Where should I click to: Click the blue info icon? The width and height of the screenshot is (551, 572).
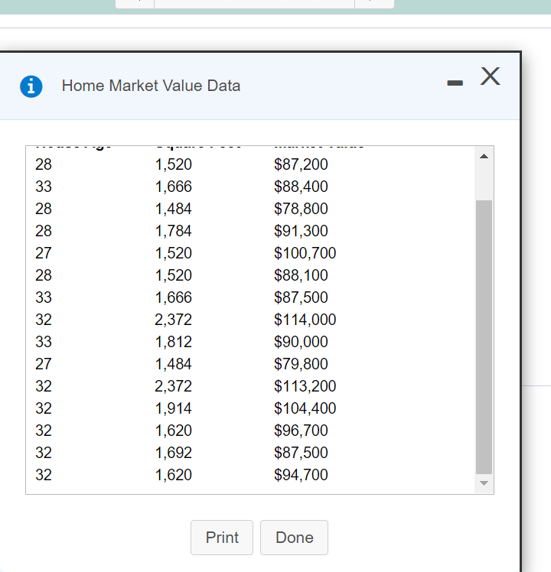(31, 86)
